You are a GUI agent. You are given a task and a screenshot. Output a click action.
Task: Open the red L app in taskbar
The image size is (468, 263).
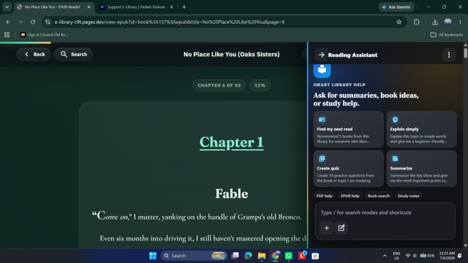tap(302, 256)
